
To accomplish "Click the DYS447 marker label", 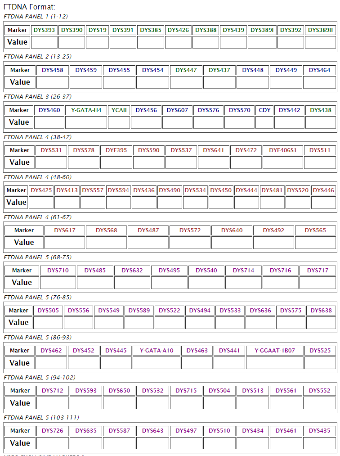I will click(186, 70).
